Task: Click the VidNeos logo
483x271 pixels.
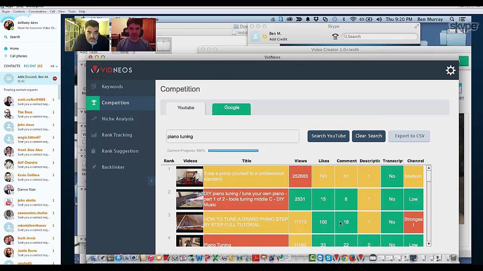Action: pyautogui.click(x=112, y=70)
